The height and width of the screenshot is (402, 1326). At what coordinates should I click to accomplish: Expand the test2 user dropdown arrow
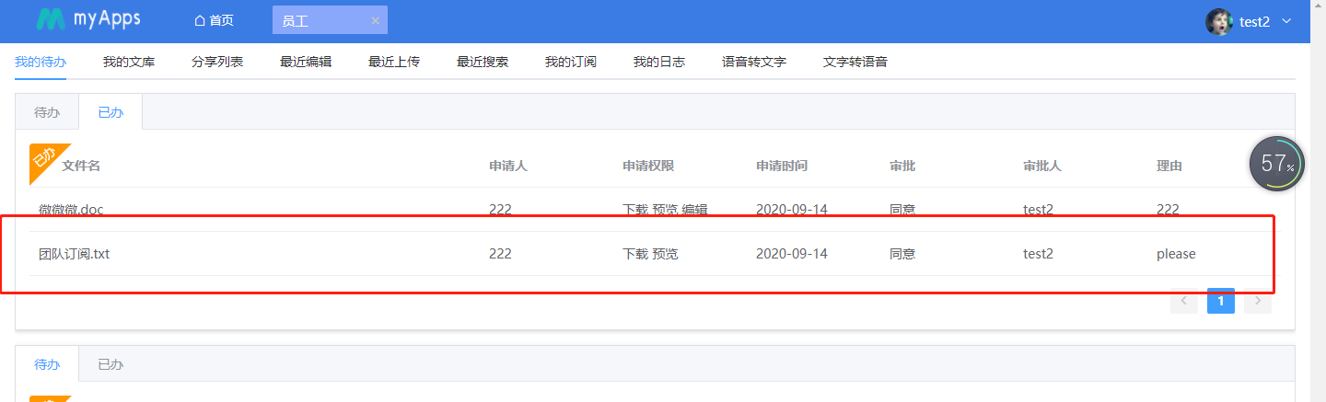pyautogui.click(x=1286, y=22)
